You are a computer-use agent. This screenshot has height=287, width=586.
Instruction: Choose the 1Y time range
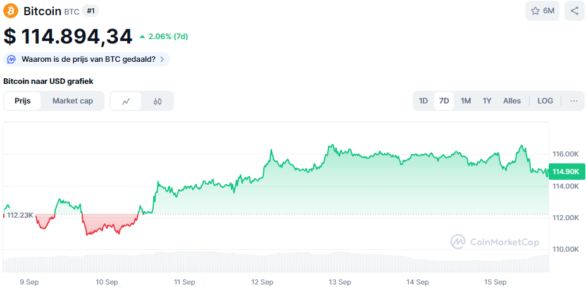pyautogui.click(x=487, y=101)
